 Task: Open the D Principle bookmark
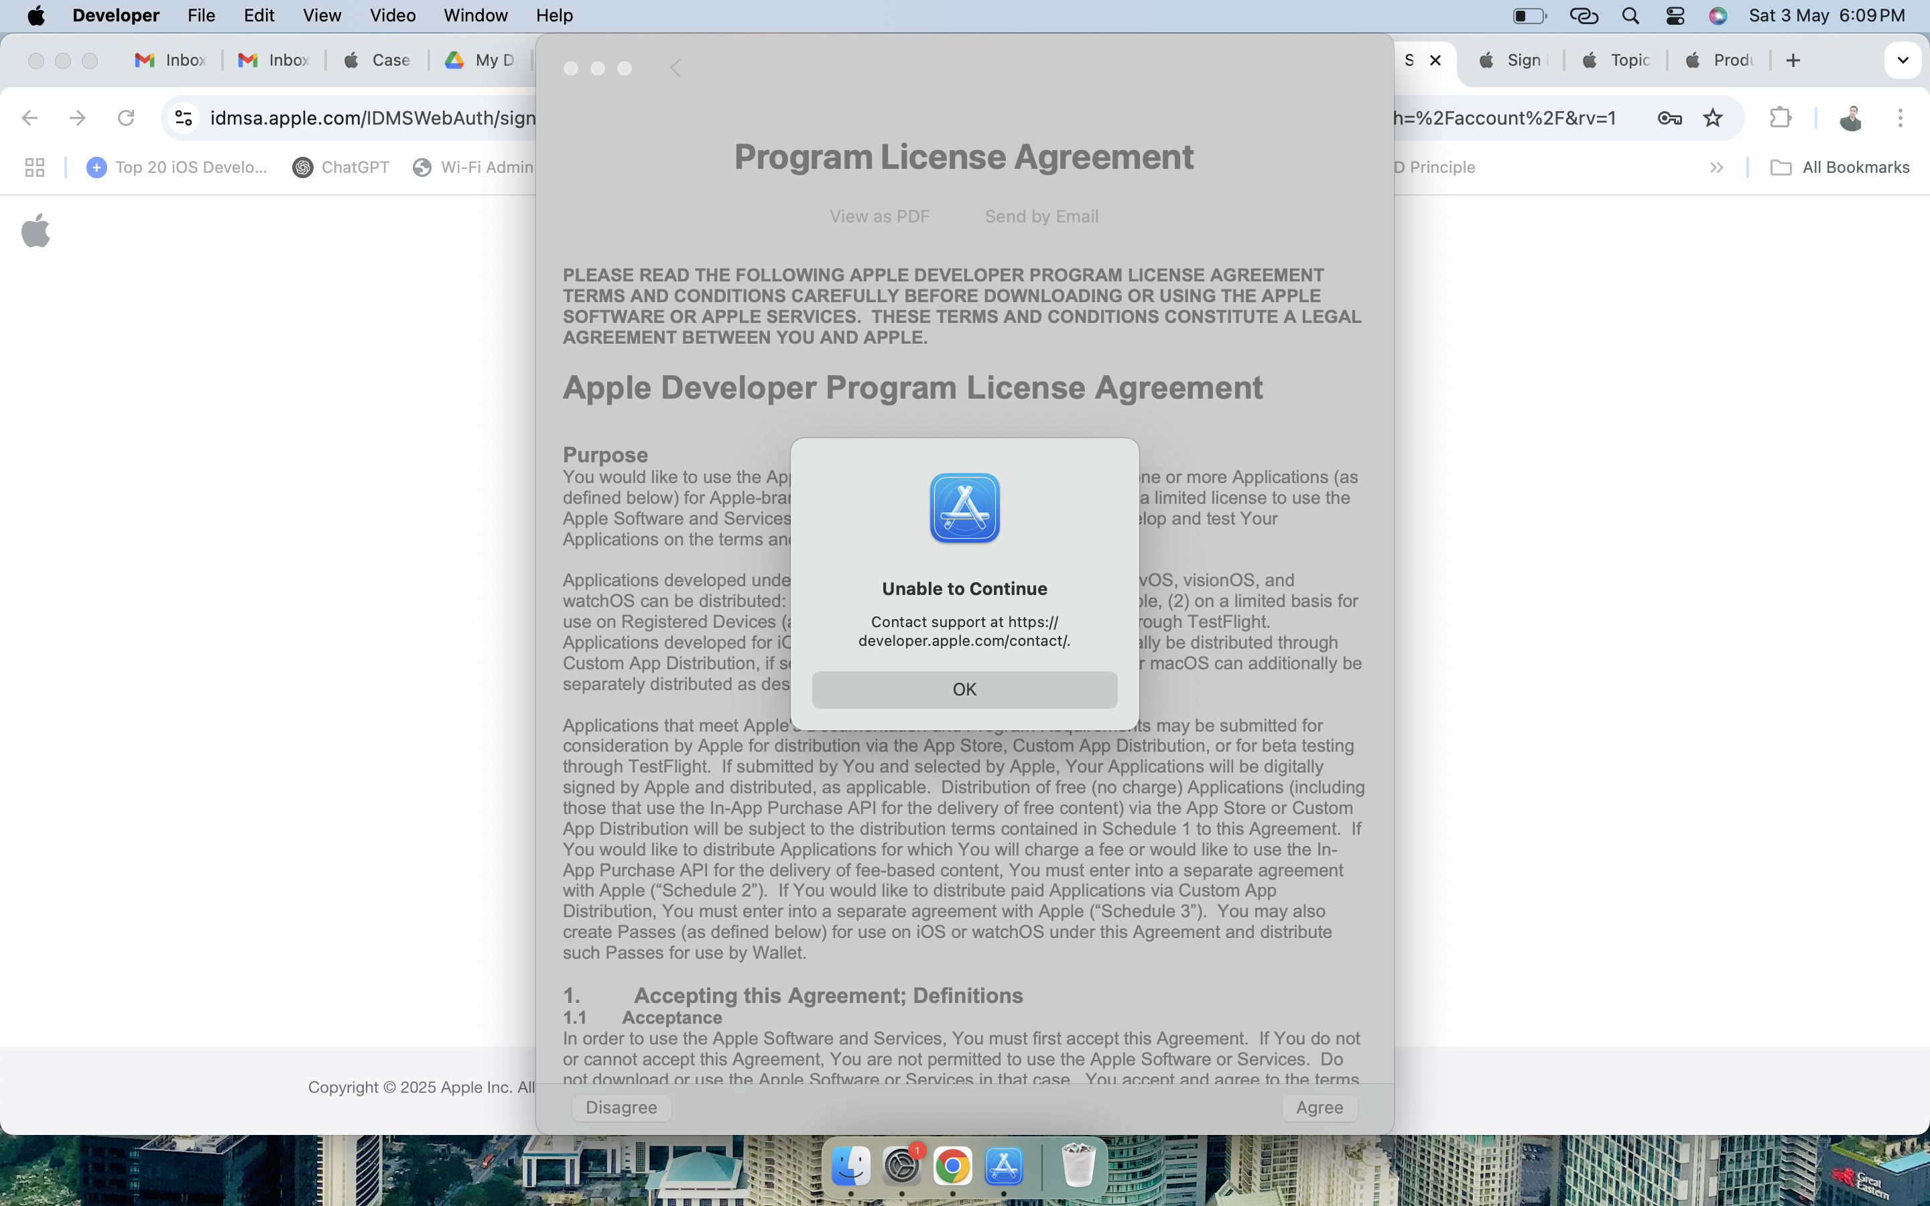point(1435,167)
